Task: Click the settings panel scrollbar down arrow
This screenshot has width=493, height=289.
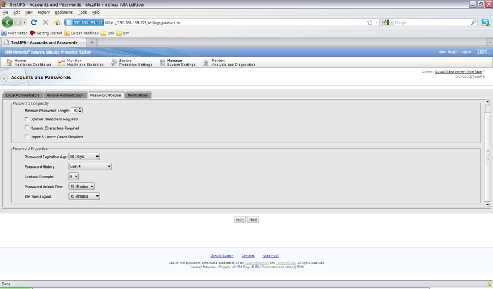Action: pos(488,205)
